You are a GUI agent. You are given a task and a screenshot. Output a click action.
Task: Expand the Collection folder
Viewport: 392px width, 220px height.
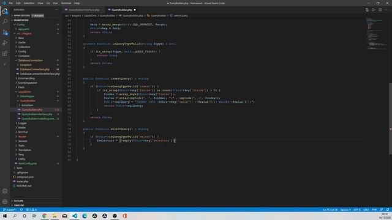point(24,47)
